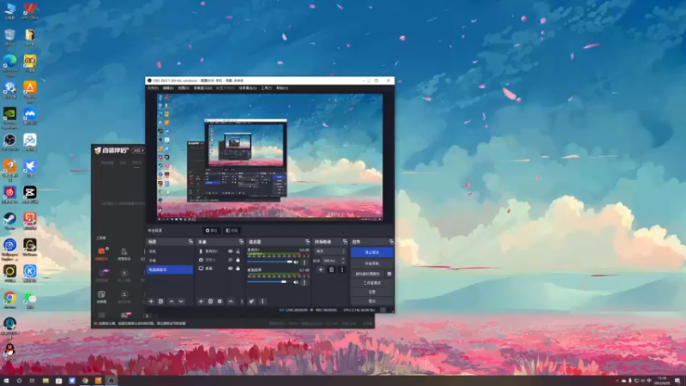Open Filters button below preview
This screenshot has width=686, height=386.
[x=232, y=231]
